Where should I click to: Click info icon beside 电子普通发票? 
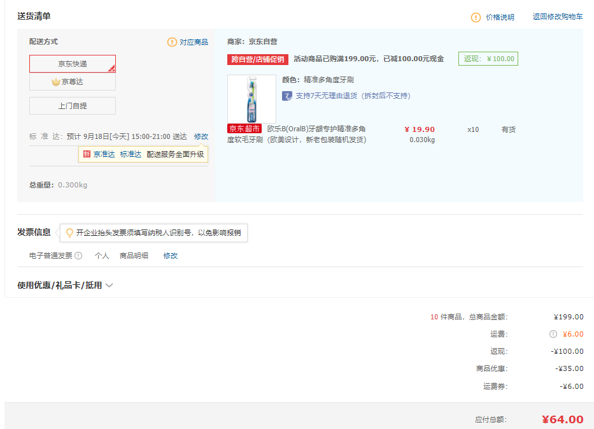(78, 256)
